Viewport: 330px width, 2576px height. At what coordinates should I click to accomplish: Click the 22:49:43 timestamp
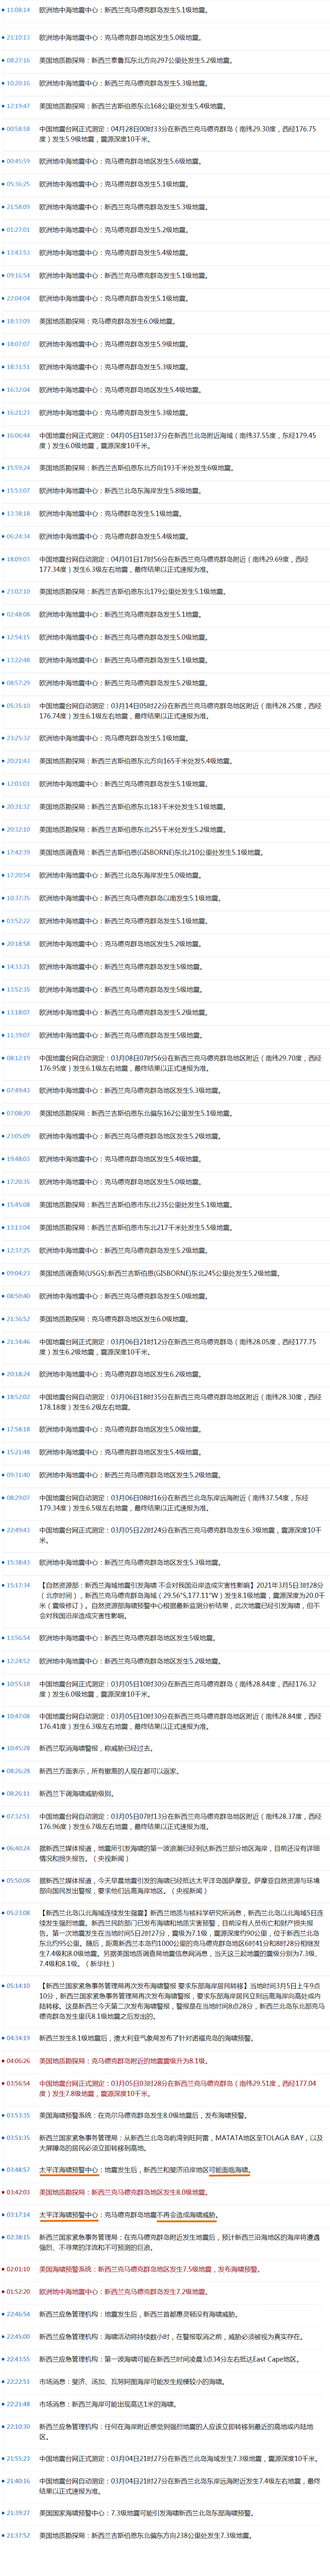point(18,1530)
